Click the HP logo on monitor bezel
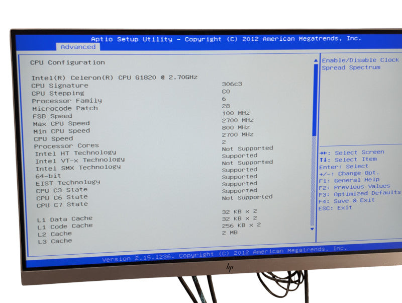 point(230,268)
